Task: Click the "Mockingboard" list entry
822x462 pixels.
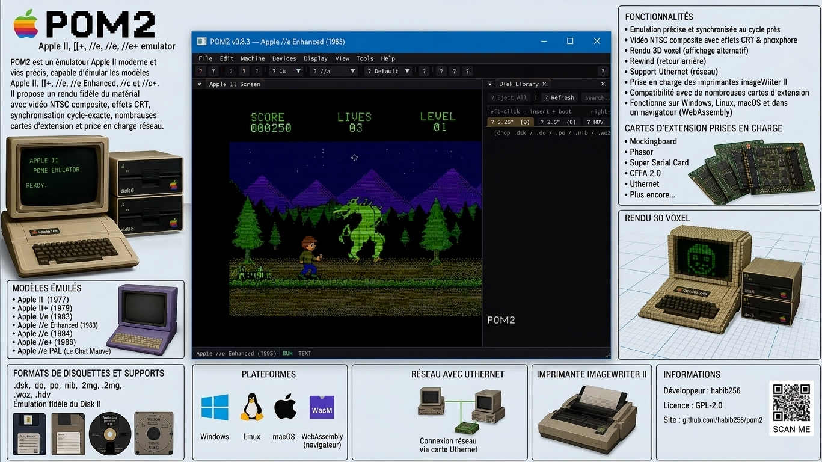Action: (x=653, y=141)
